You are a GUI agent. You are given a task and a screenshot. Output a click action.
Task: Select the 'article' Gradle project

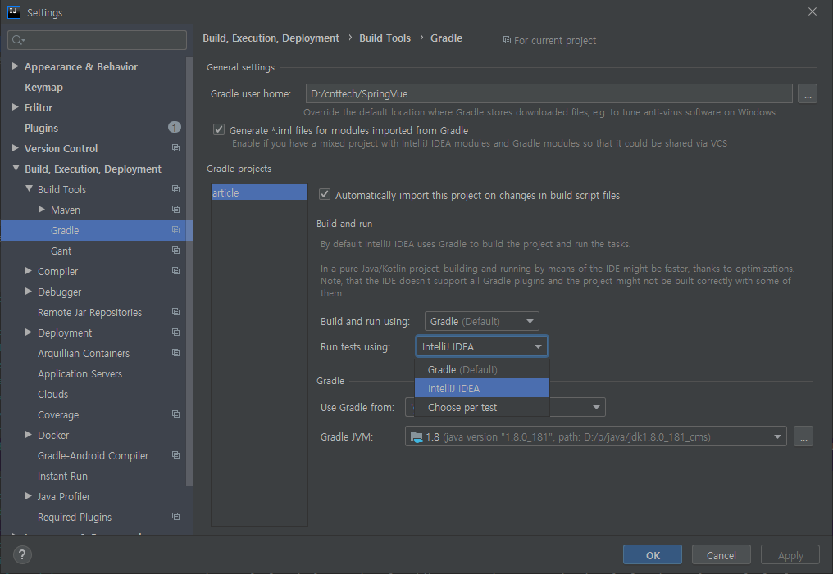tap(259, 192)
